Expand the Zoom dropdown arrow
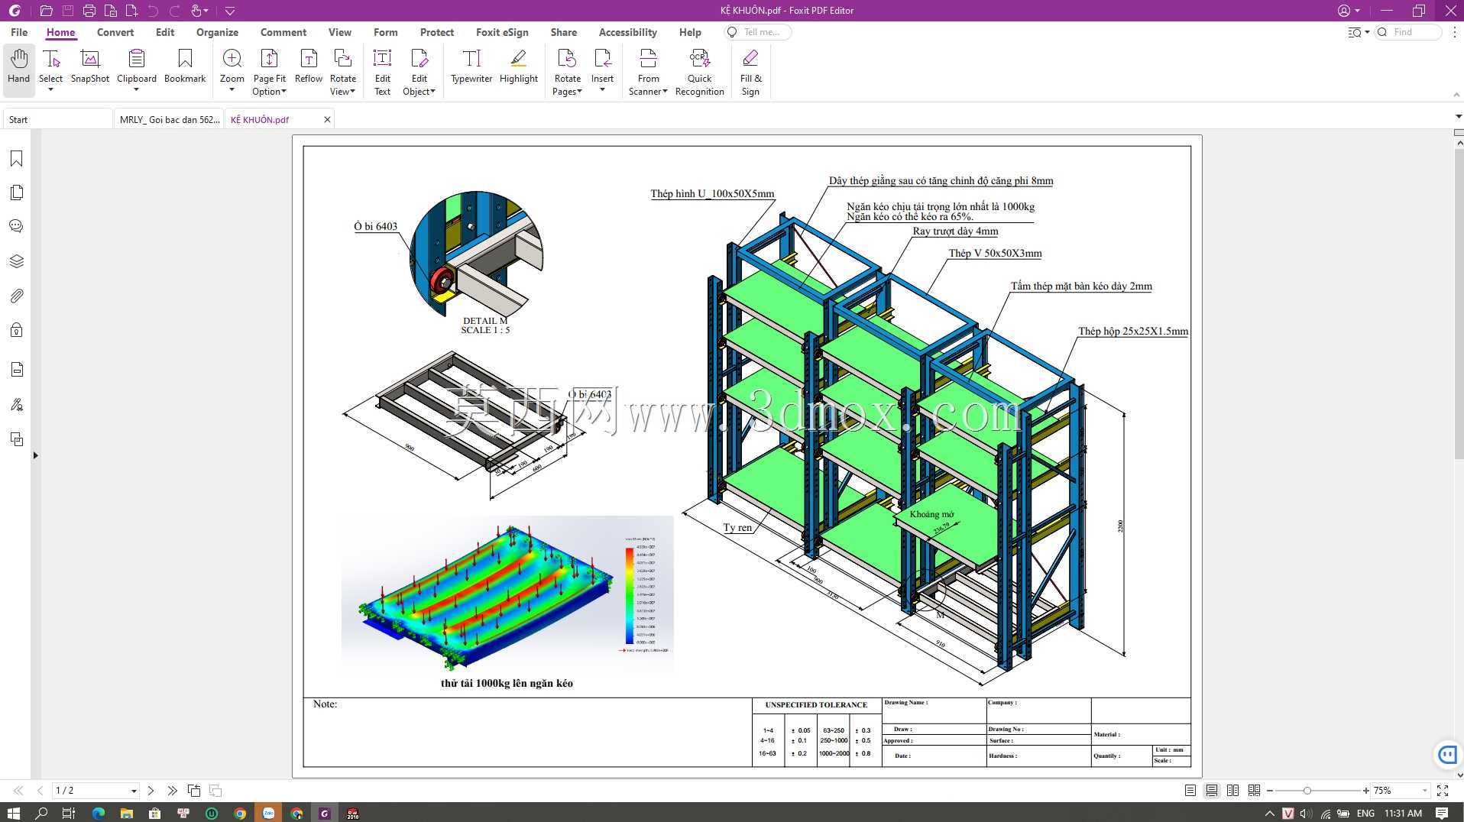 click(232, 90)
